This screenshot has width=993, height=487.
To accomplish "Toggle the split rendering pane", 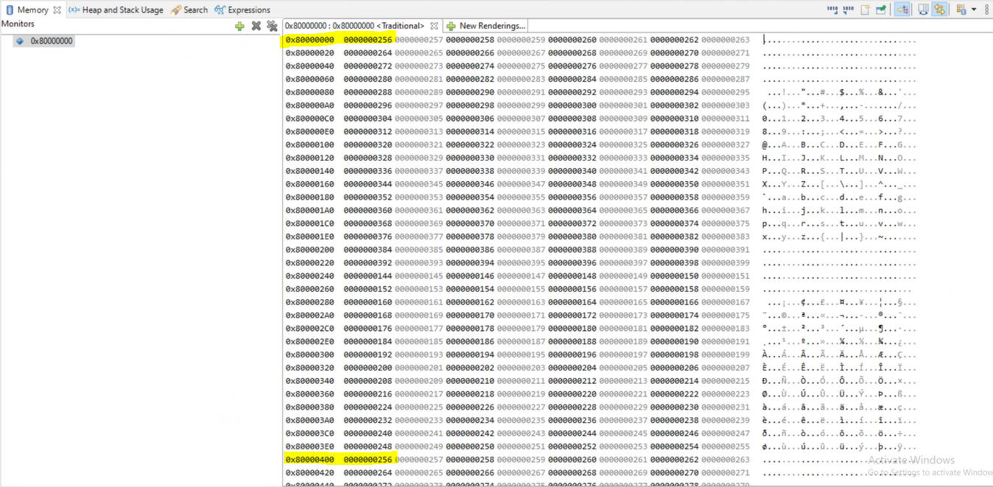I will pyautogui.click(x=923, y=10).
